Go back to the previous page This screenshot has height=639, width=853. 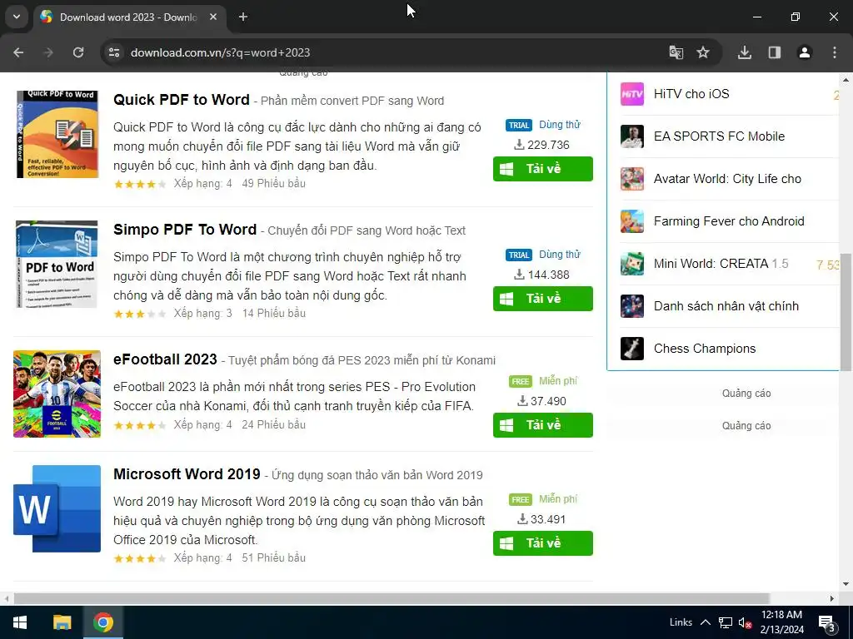18,52
